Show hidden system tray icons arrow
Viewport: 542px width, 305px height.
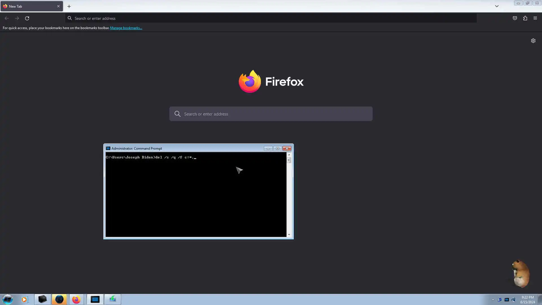(493, 300)
